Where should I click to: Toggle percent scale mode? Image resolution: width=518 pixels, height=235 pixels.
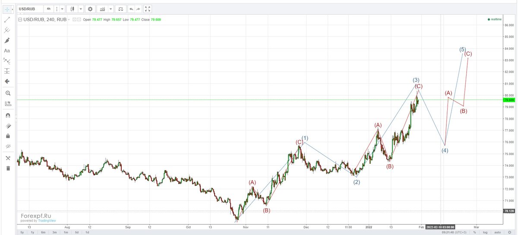click(x=474, y=232)
